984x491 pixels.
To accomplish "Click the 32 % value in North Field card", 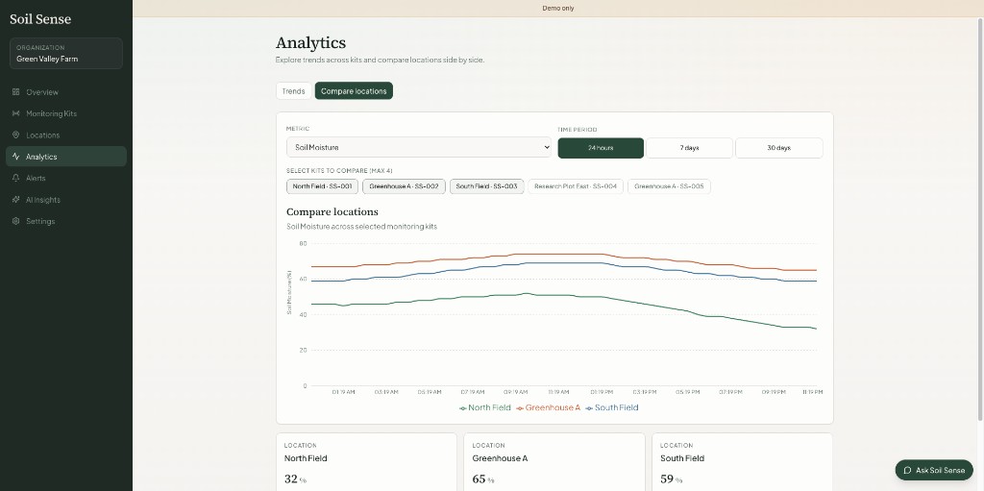I will click(295, 479).
